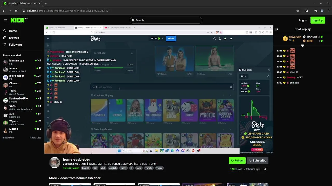
Task: Collapse the Chat Replay panel
Action: pyautogui.click(x=276, y=29)
